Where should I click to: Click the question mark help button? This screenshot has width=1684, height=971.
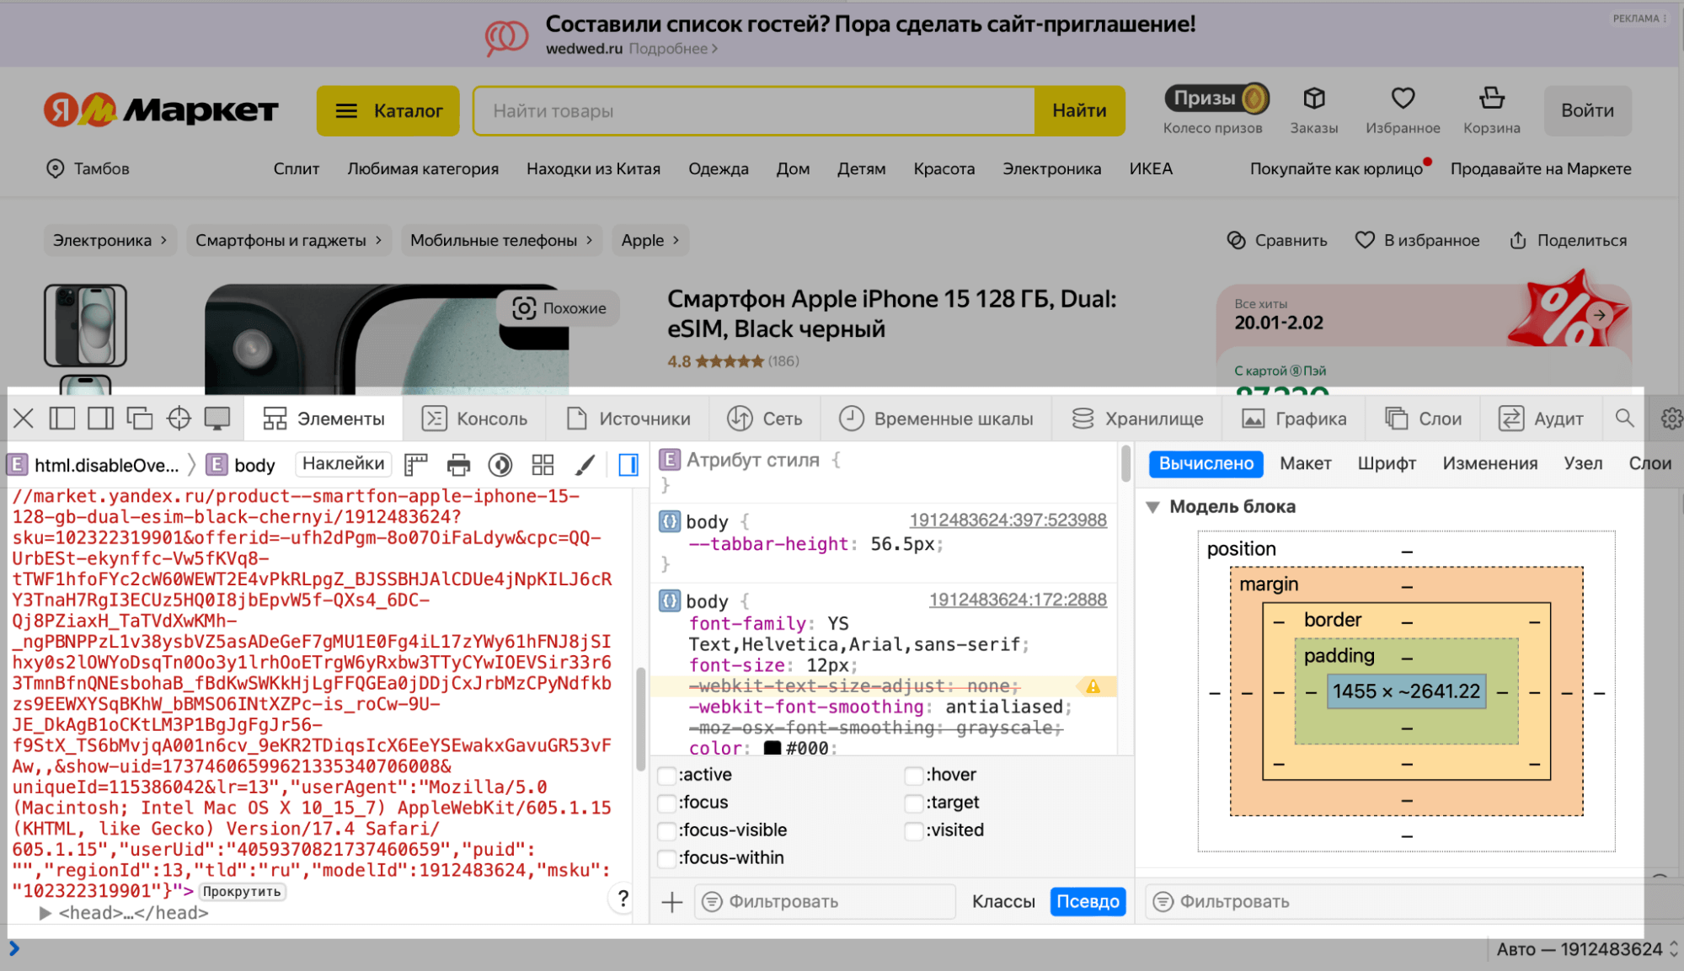coord(623,899)
